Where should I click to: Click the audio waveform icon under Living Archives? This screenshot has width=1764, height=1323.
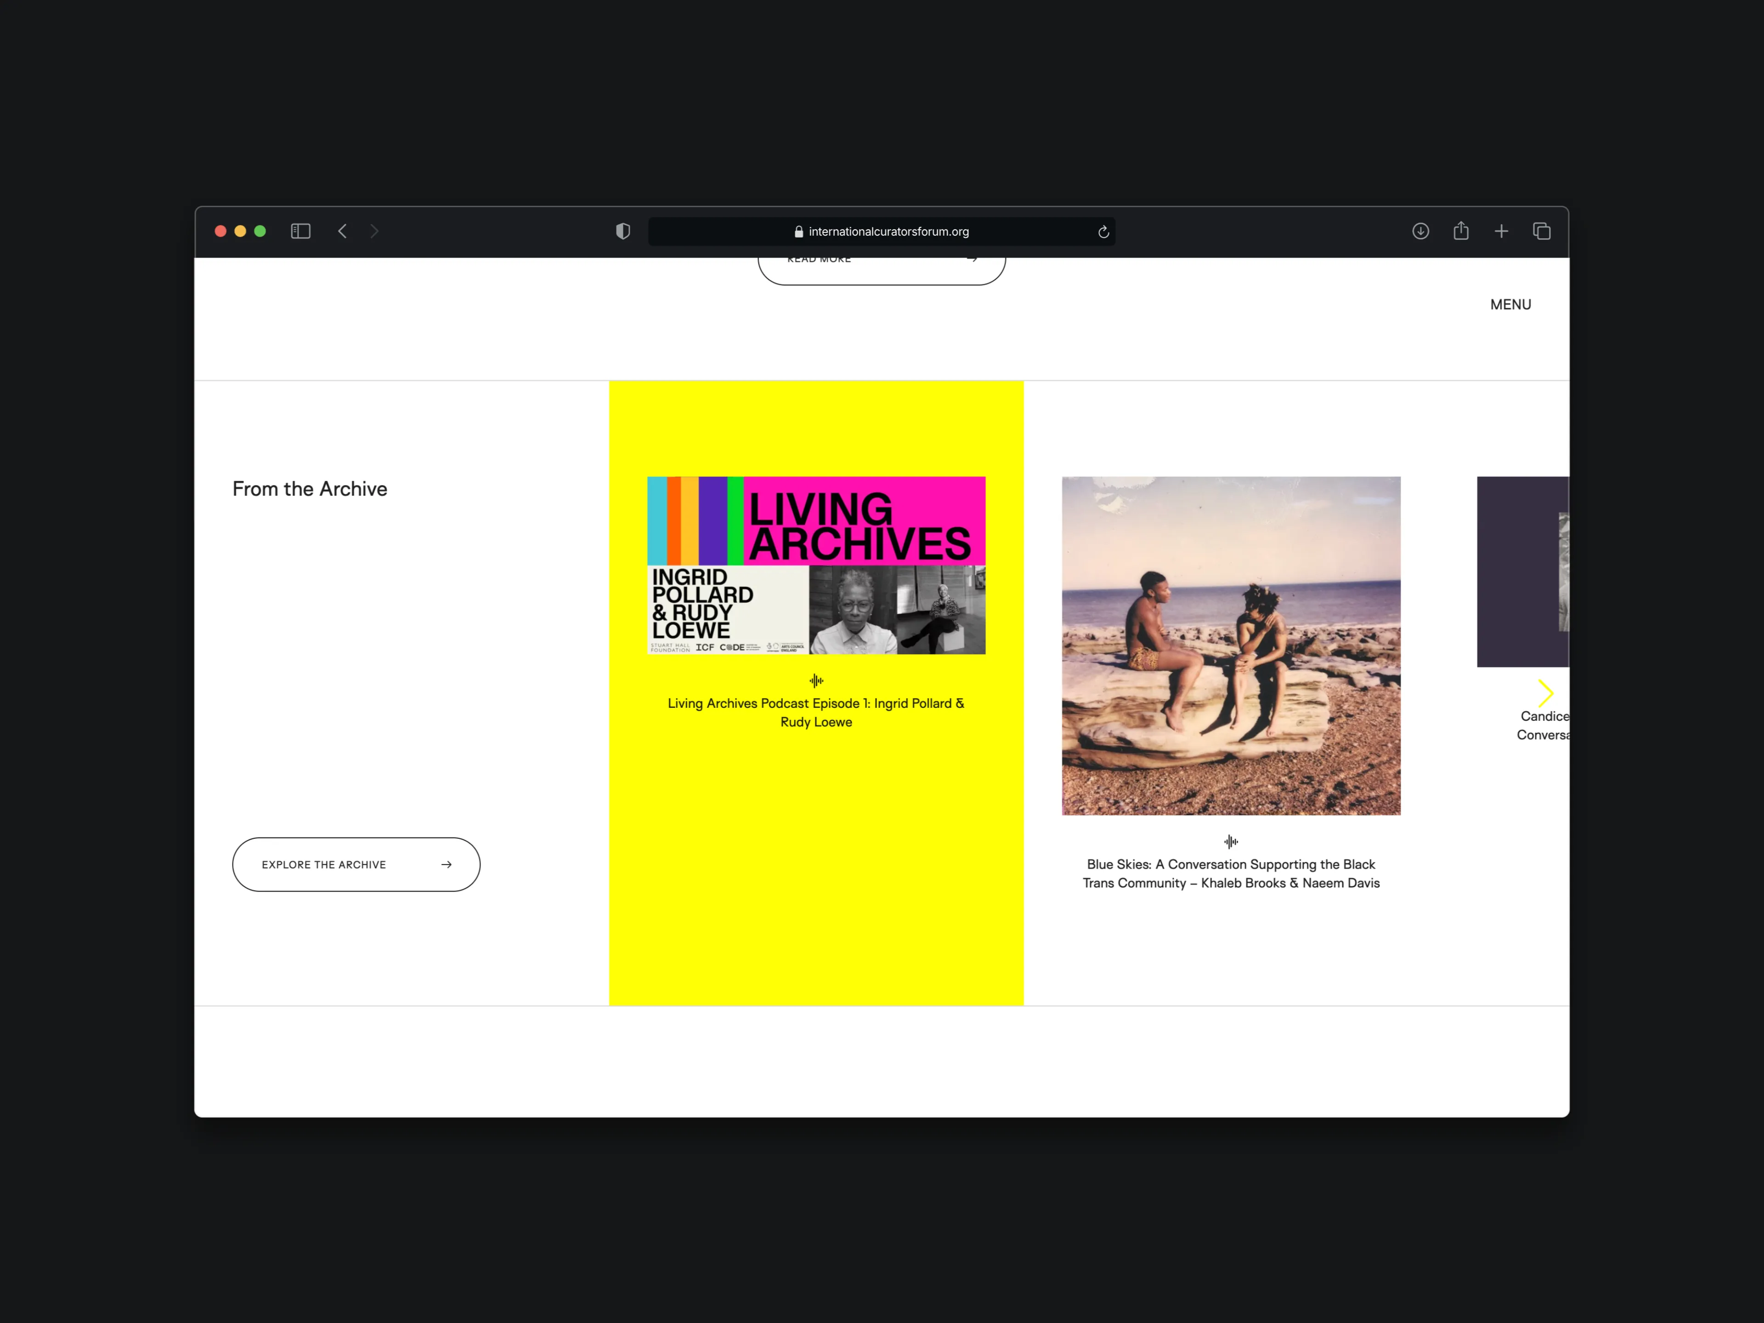click(816, 680)
